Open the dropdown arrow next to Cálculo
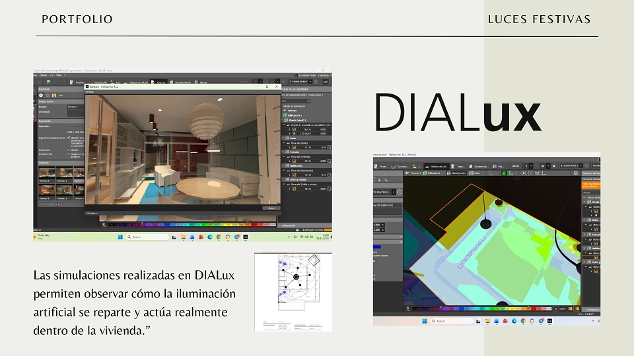Screen dimensions: 634x356 [x=530, y=166]
